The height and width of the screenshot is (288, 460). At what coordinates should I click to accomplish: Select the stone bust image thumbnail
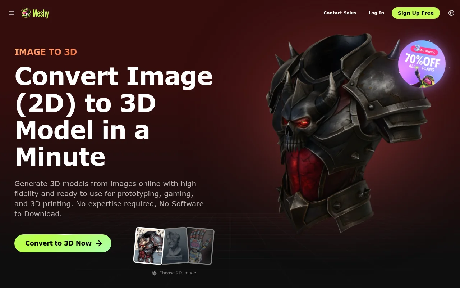pyautogui.click(x=176, y=246)
